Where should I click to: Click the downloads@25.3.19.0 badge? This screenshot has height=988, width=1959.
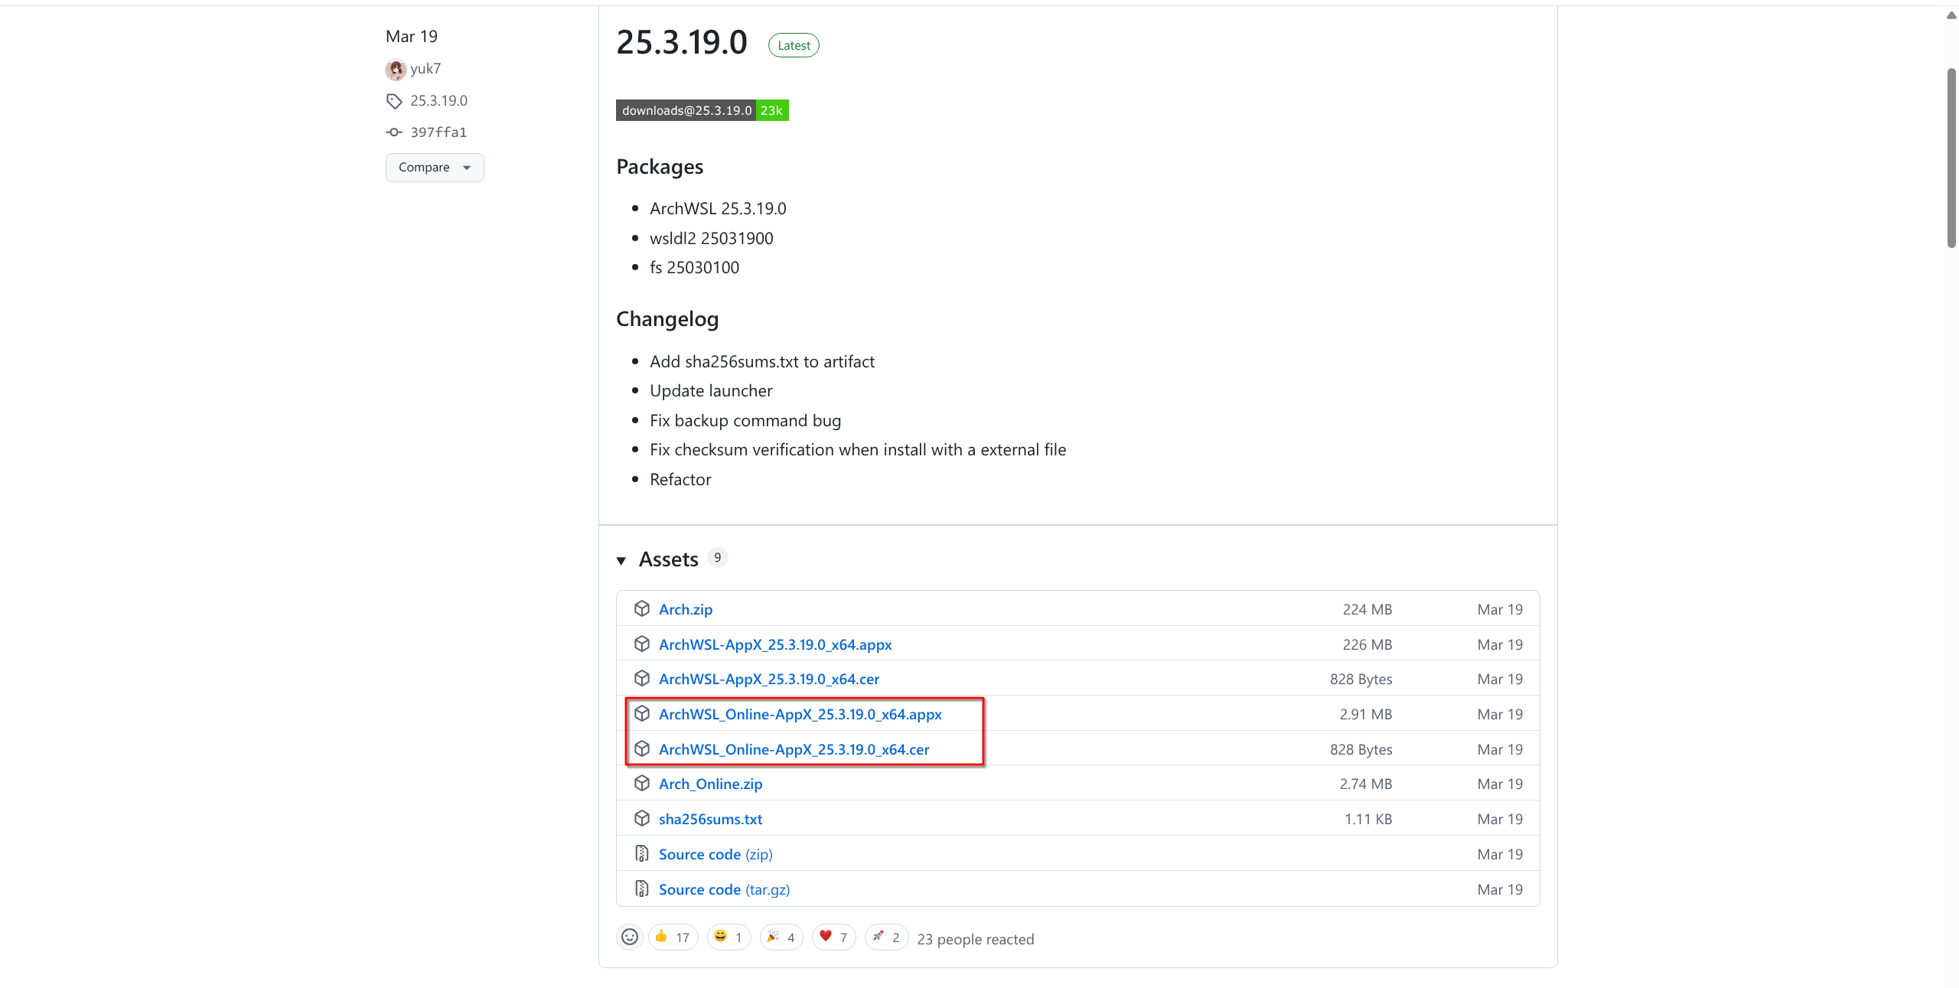[702, 111]
